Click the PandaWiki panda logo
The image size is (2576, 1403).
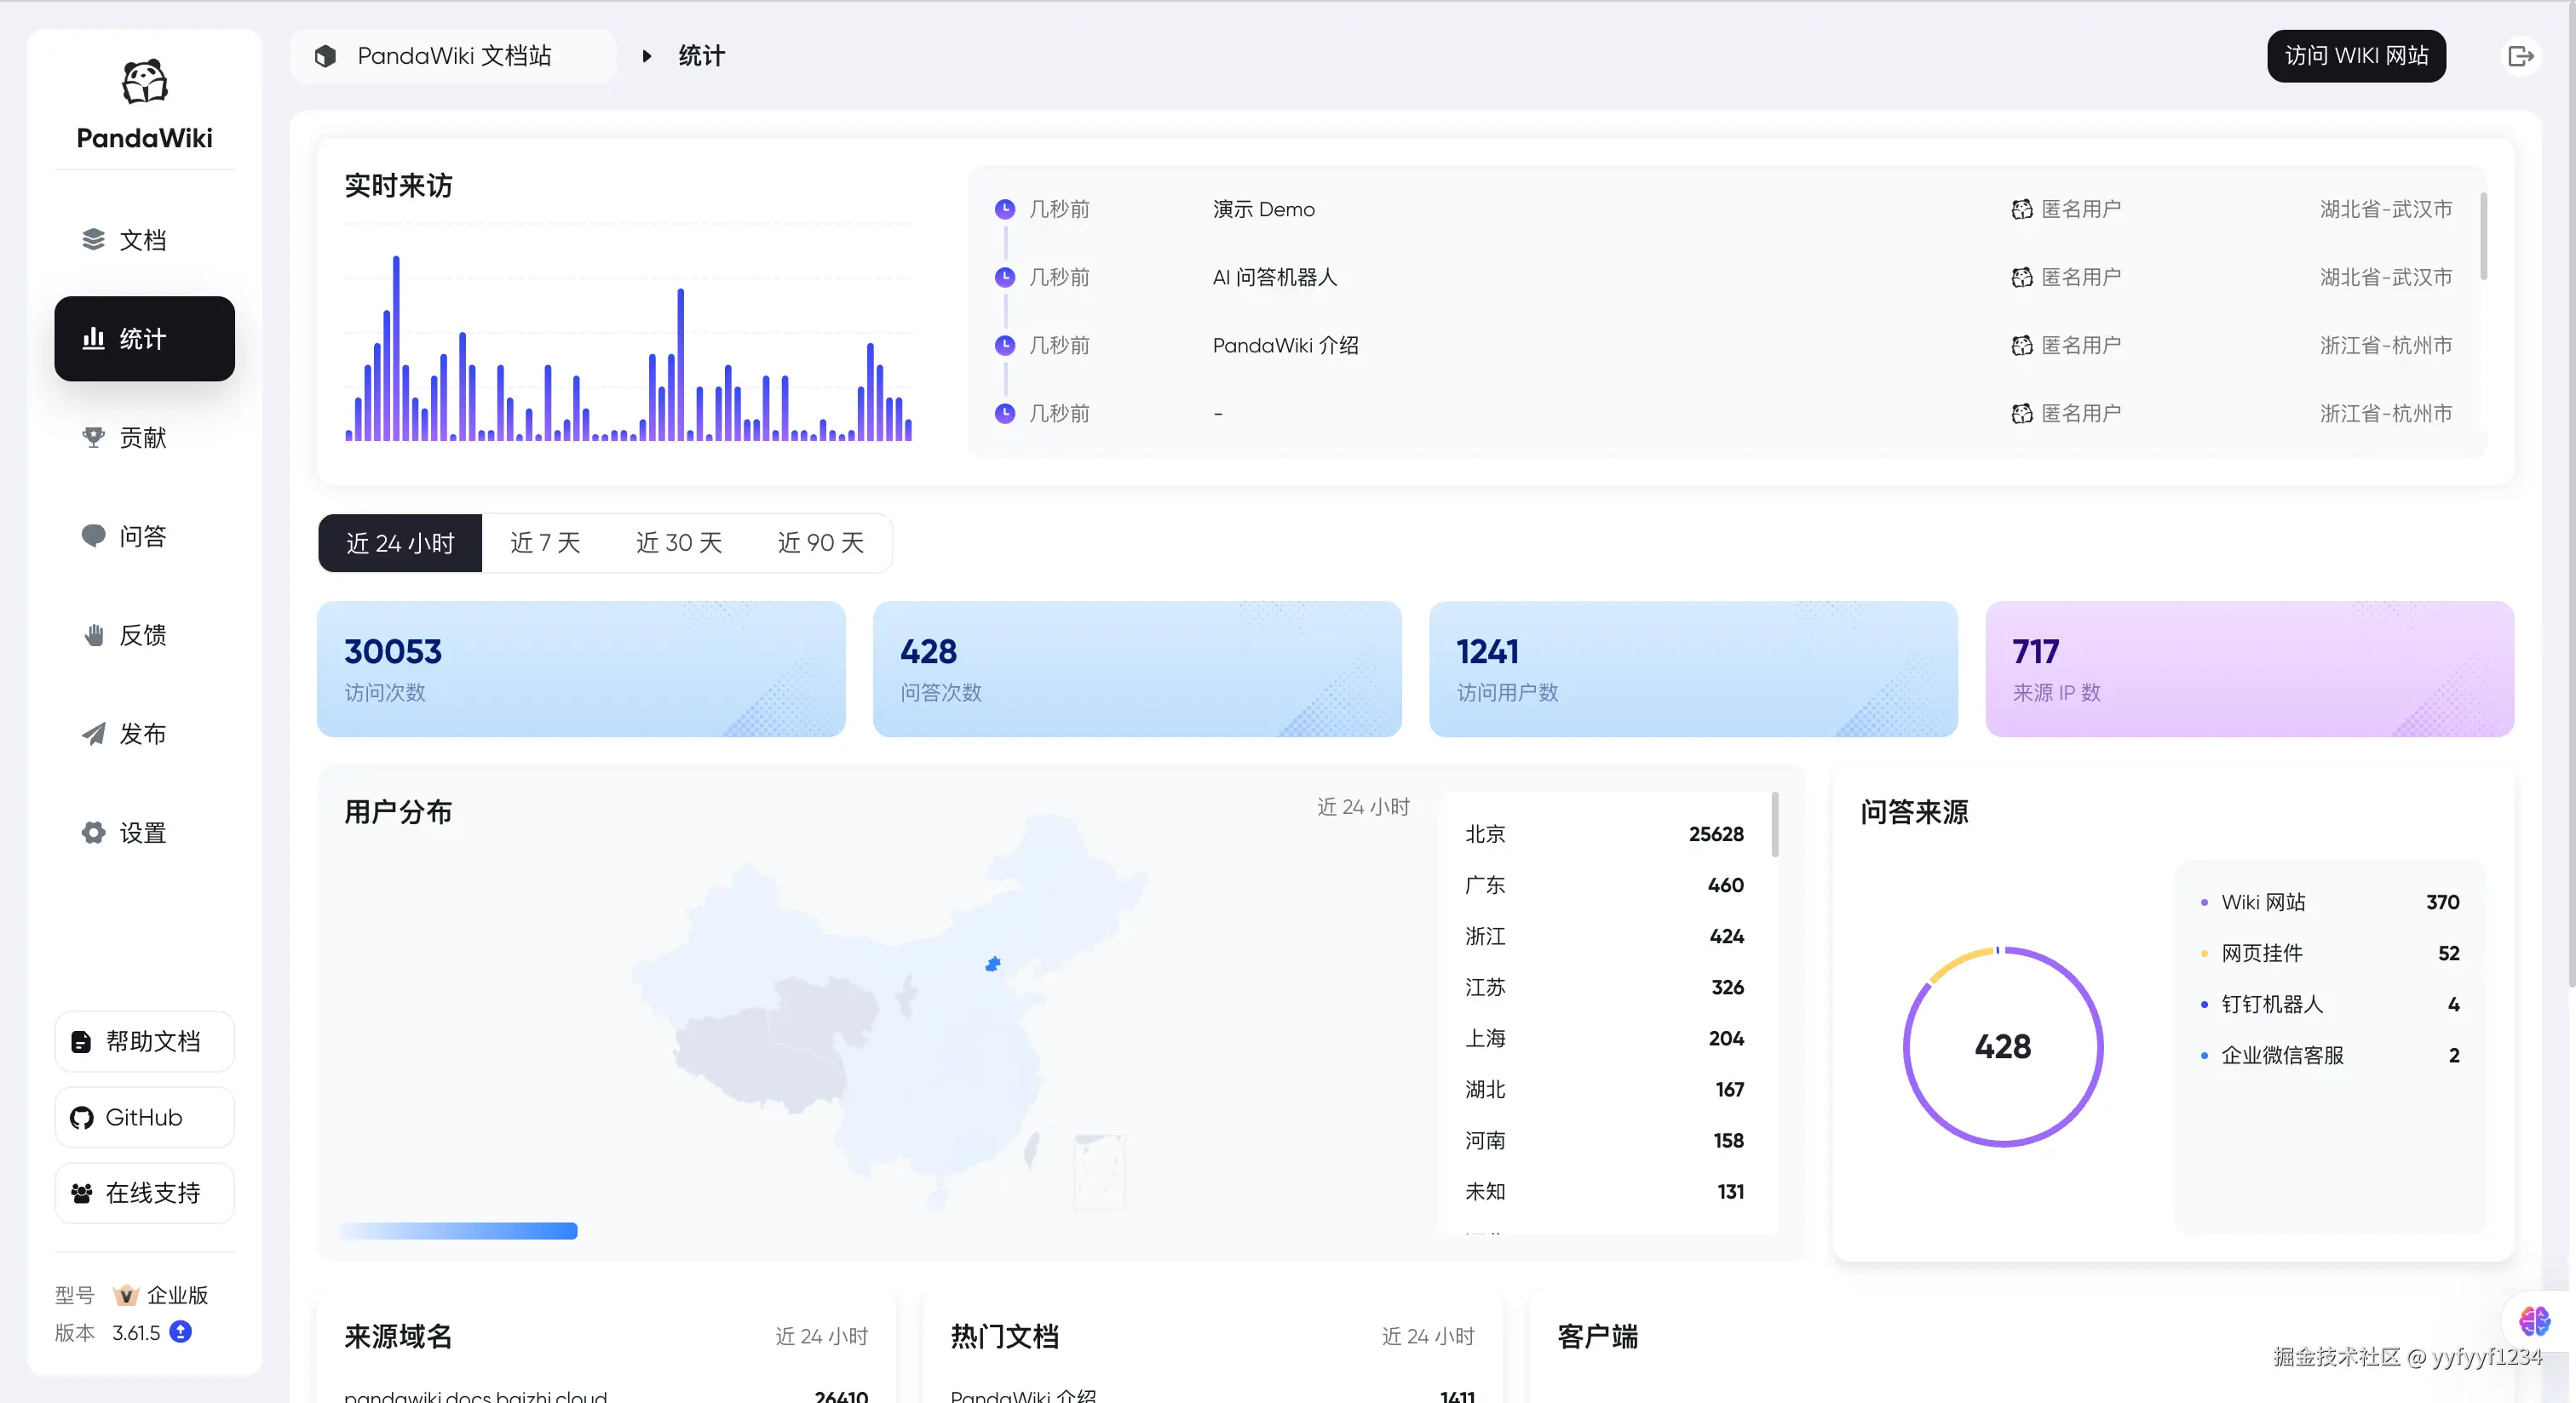click(x=144, y=80)
